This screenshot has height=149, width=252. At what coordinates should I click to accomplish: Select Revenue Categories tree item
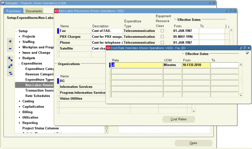tap(40, 74)
